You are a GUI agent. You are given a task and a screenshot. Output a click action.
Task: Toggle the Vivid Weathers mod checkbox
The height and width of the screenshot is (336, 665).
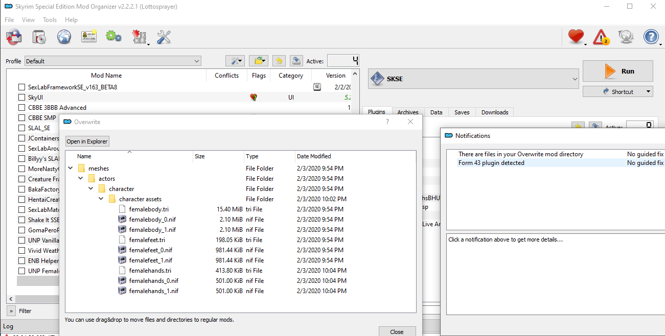(21, 251)
